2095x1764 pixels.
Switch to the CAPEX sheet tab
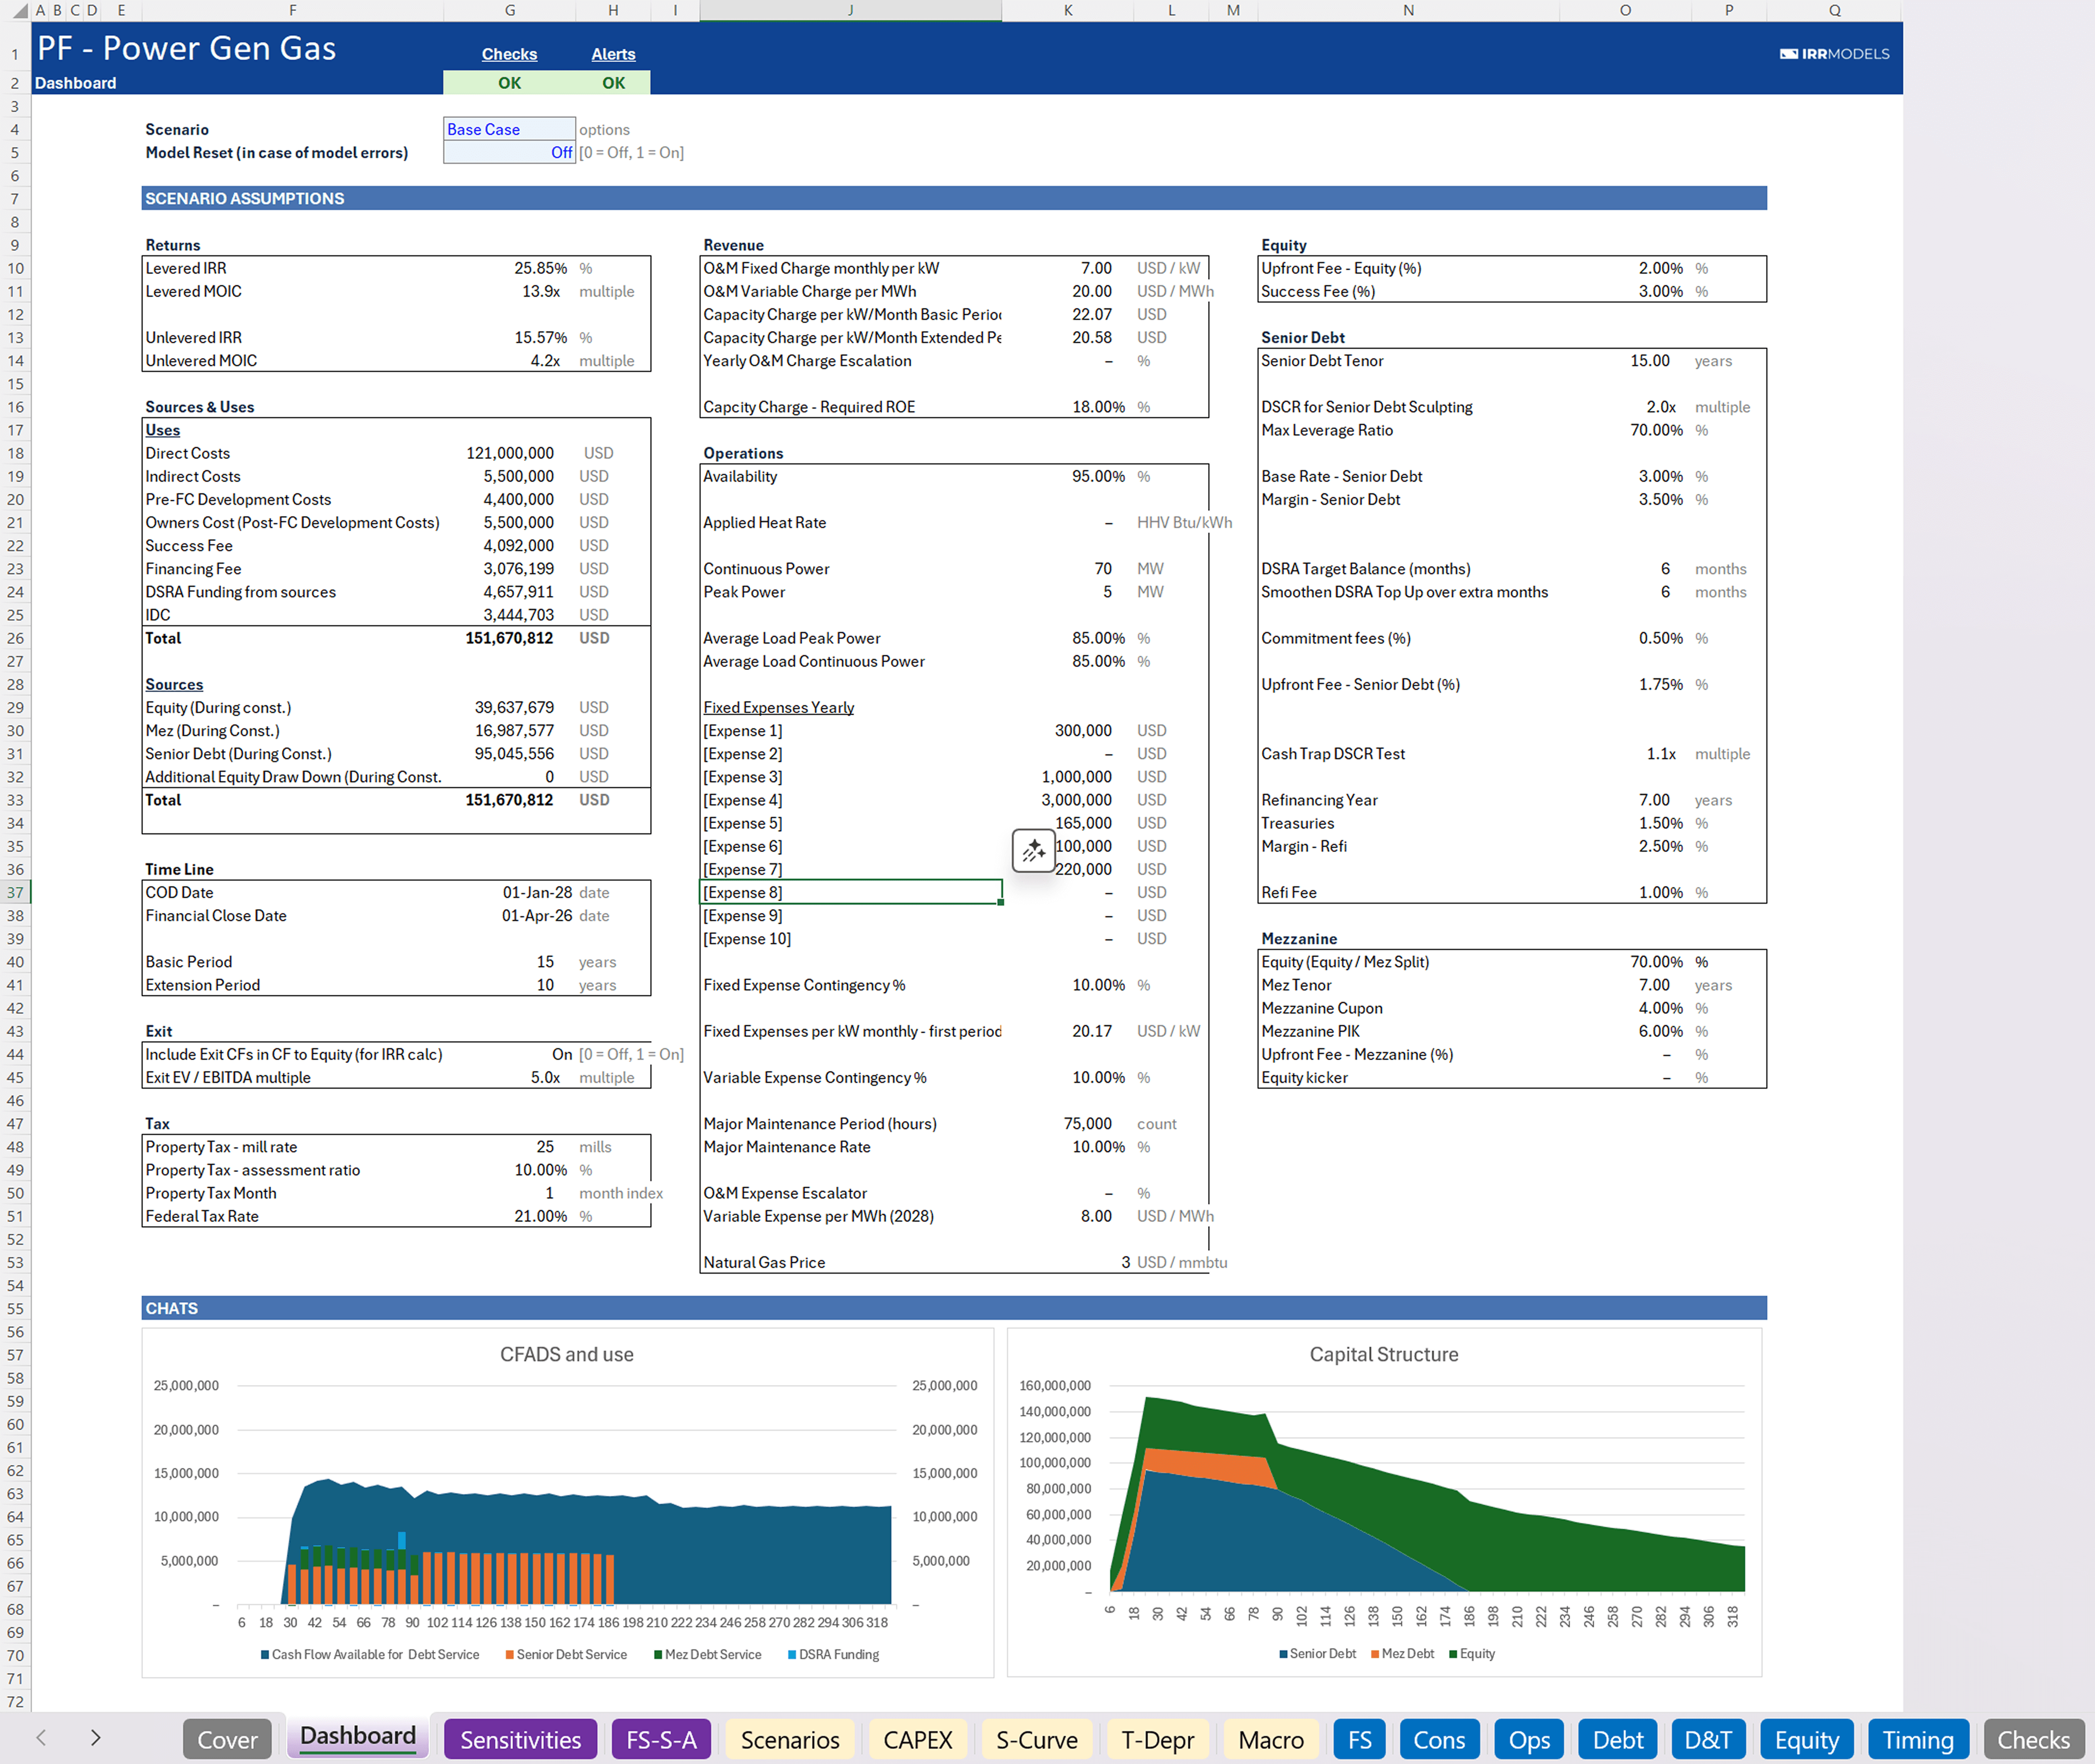pos(917,1740)
